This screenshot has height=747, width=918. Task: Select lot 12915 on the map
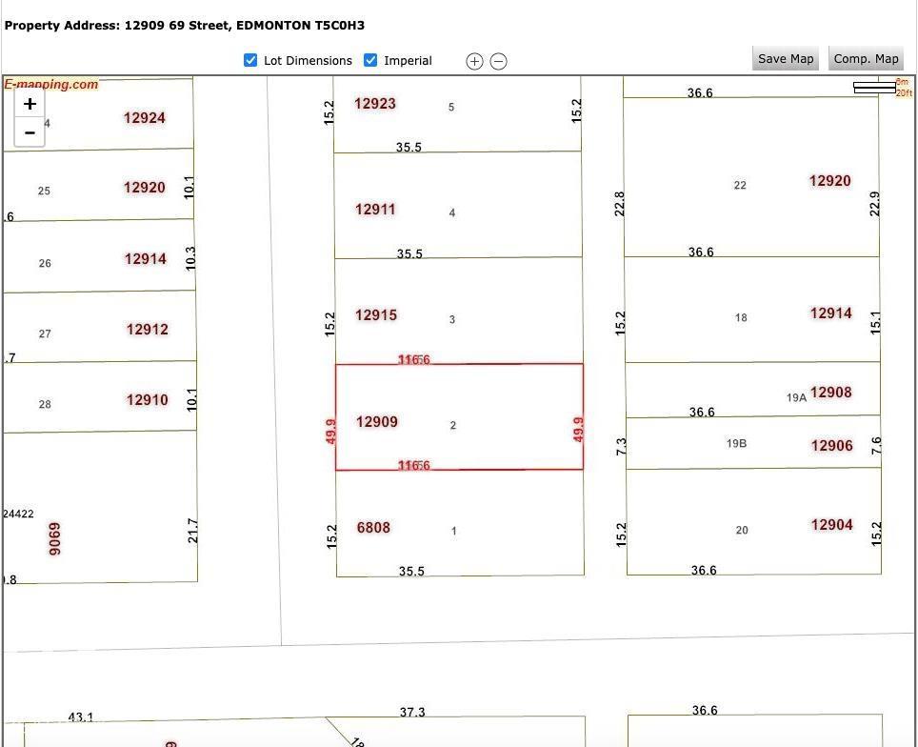458,311
